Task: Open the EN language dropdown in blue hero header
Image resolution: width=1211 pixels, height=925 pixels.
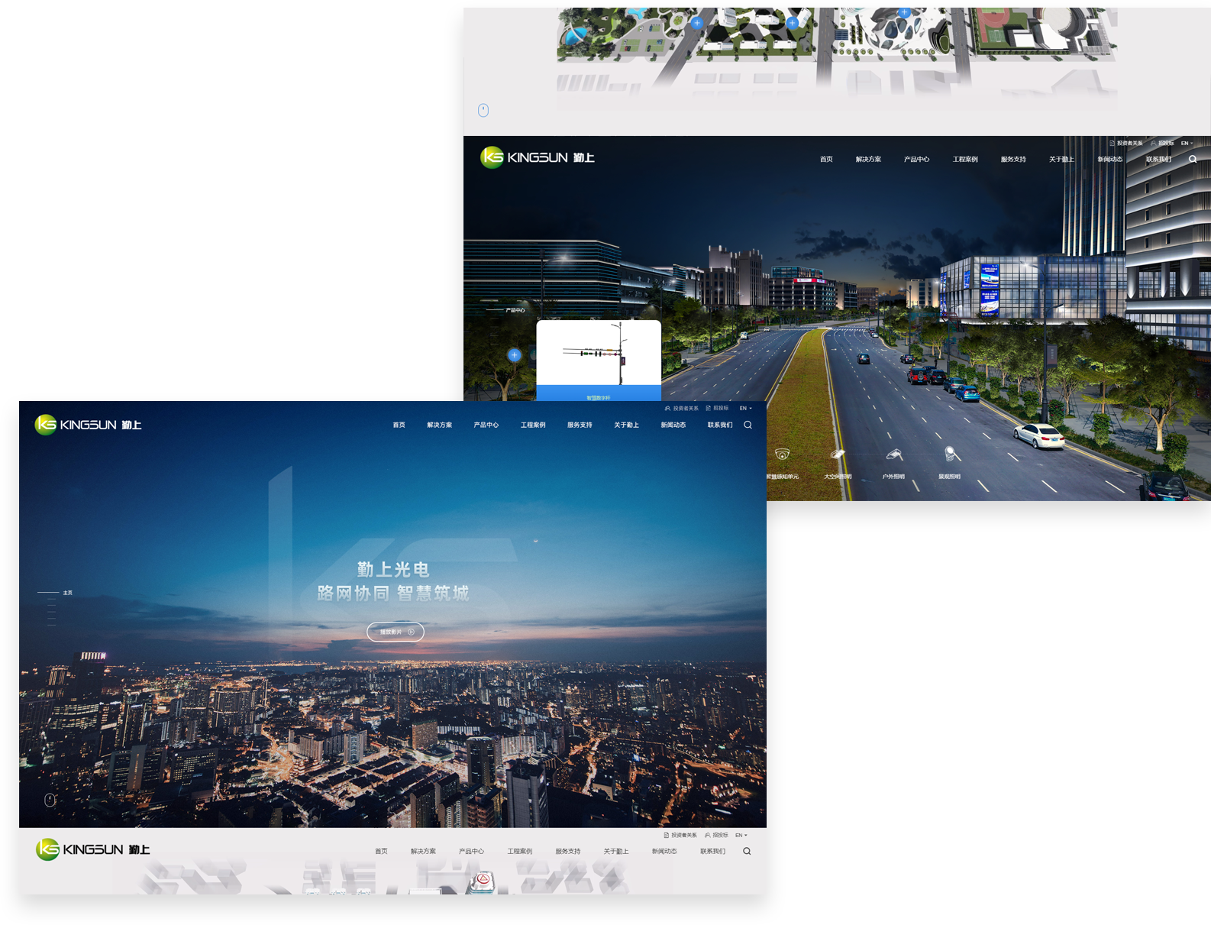Action: 745,409
